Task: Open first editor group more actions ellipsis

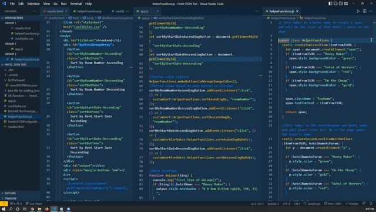Action: (x=127, y=11)
